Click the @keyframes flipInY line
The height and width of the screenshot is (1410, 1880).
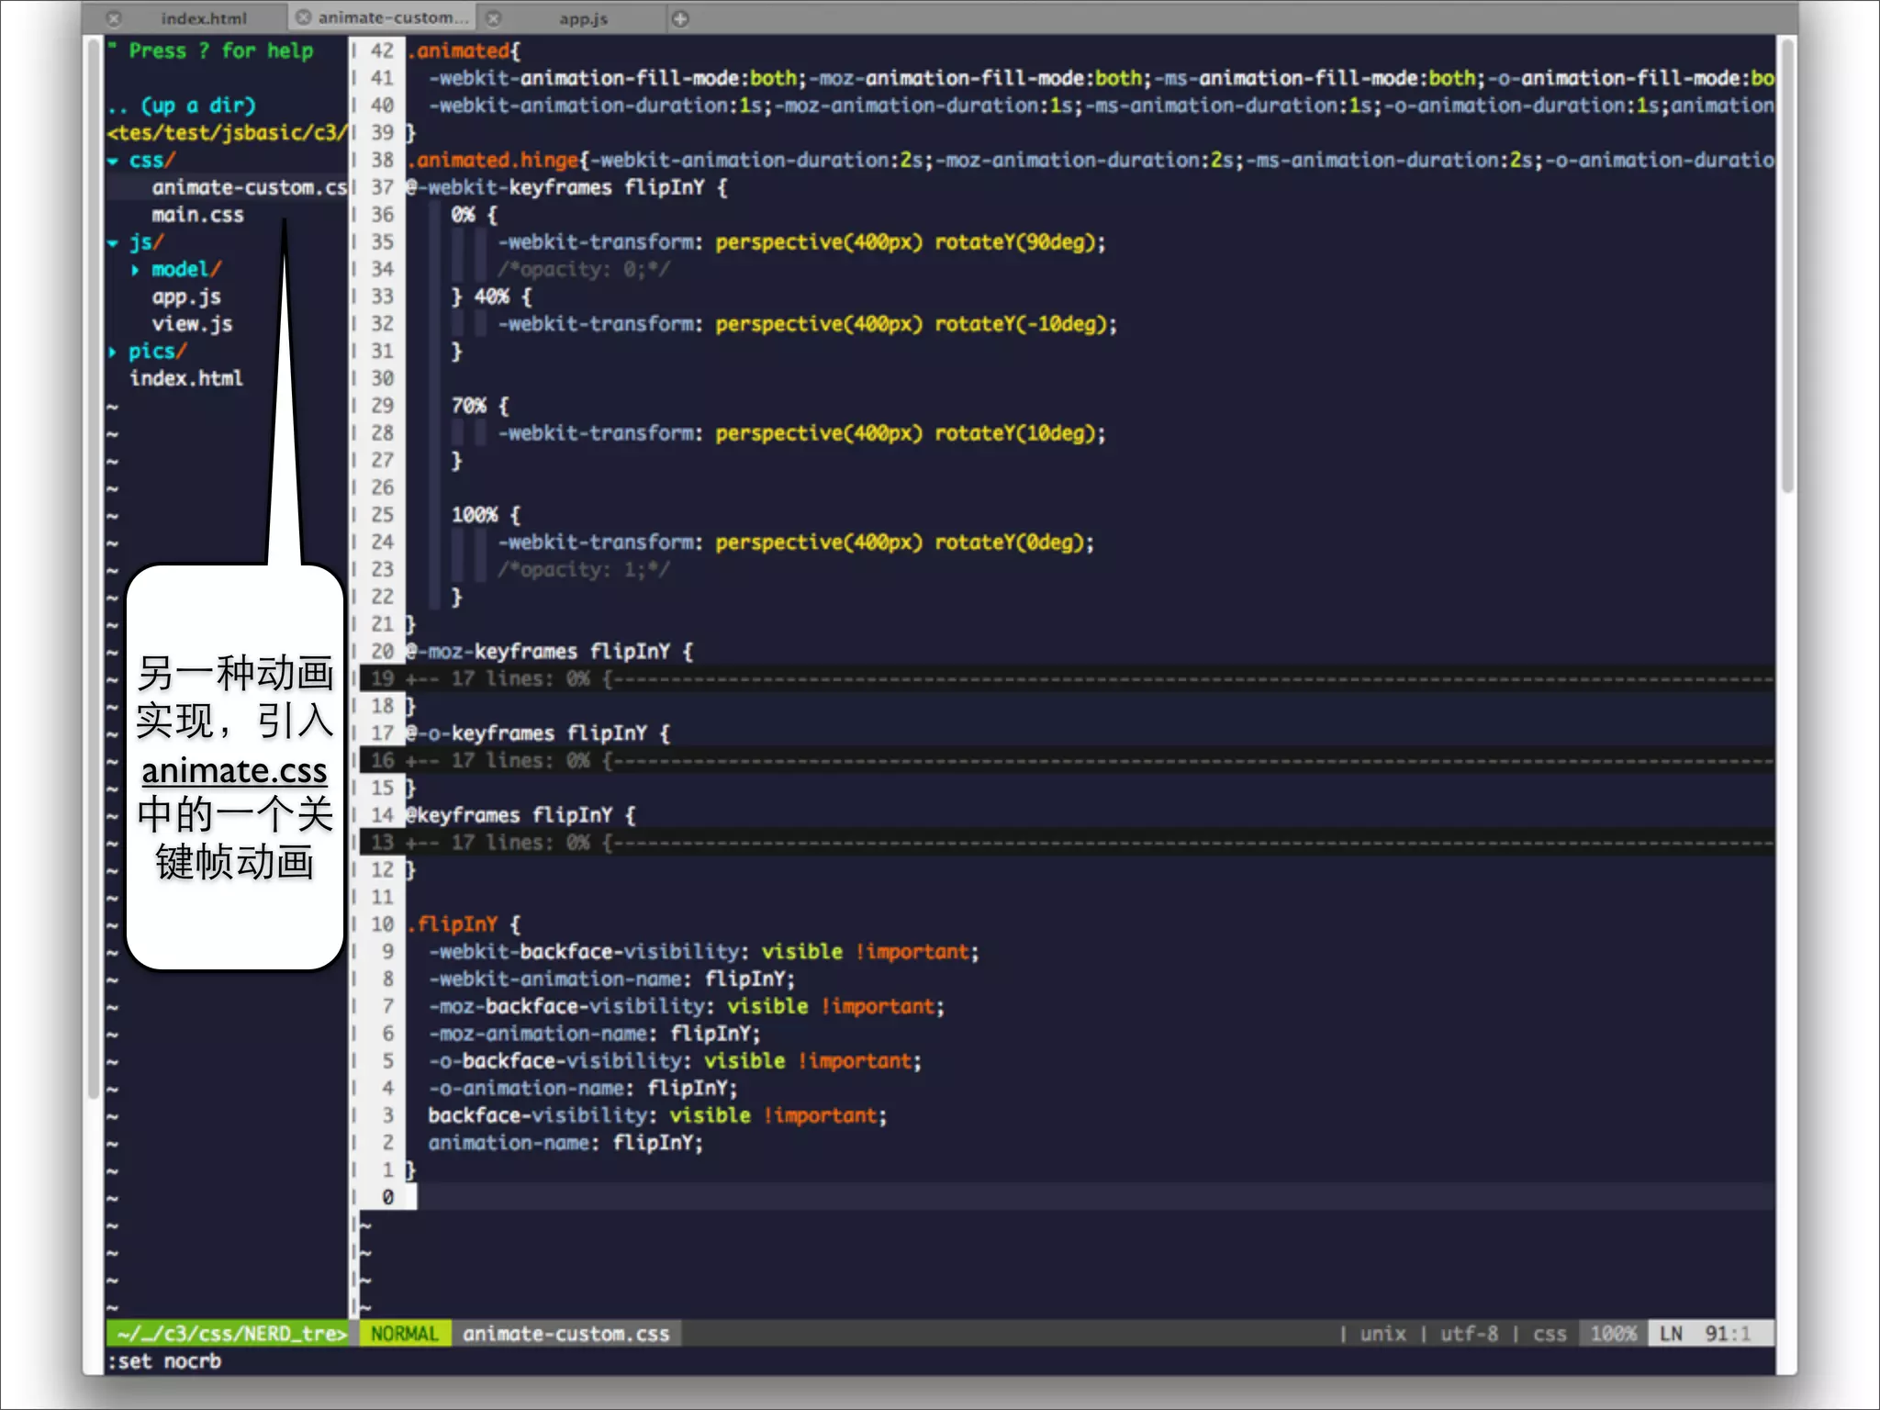point(521,815)
